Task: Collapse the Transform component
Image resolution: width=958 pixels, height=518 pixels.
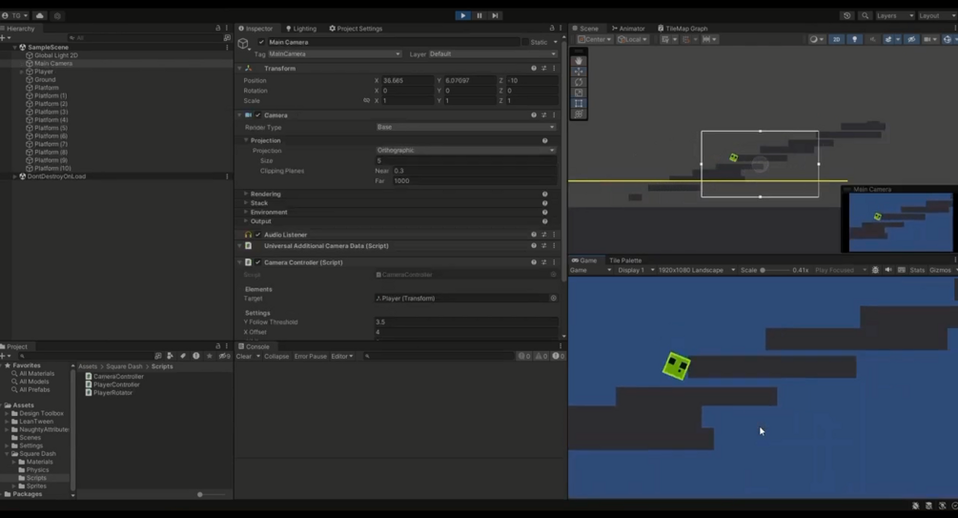Action: click(x=239, y=69)
